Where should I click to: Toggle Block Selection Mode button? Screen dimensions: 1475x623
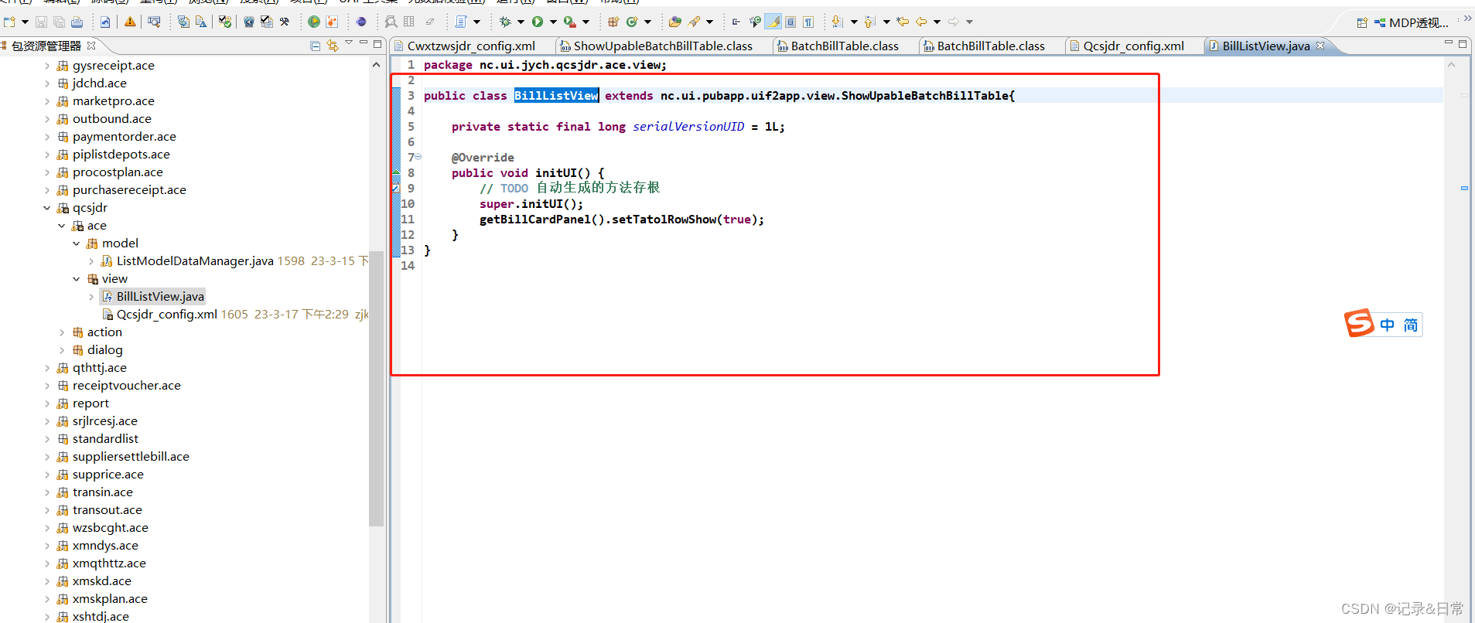point(790,22)
